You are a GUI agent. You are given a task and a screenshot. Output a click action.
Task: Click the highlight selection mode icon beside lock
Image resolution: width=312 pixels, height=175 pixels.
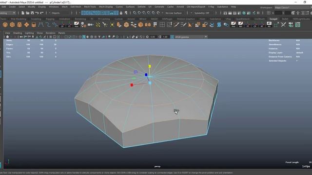(126, 13)
